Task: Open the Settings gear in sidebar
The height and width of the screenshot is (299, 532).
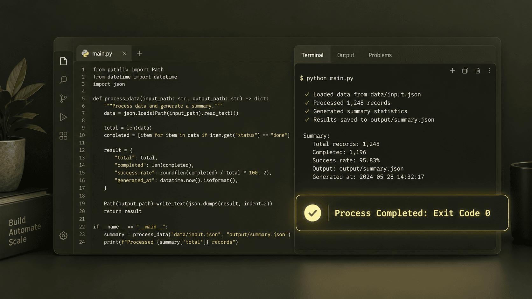Action: click(x=63, y=235)
